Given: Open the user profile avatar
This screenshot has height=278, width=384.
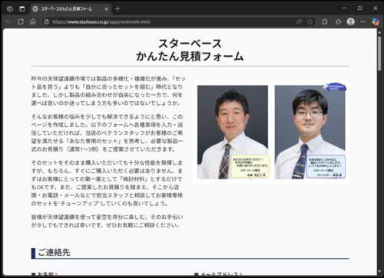Looking at the screenshot, I should point(350,21).
